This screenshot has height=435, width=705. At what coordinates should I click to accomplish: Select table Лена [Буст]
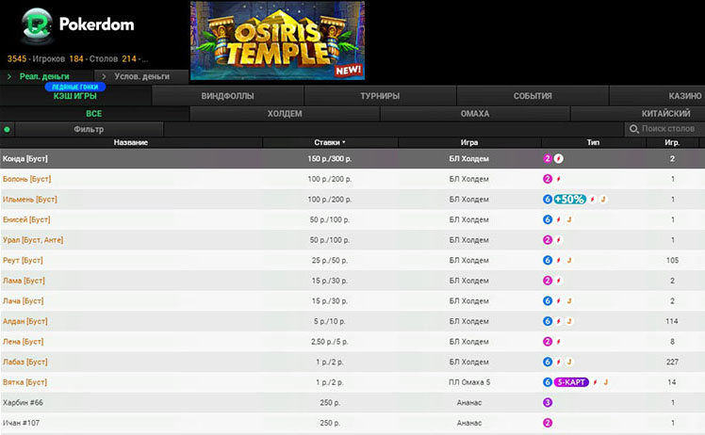tap(352, 342)
